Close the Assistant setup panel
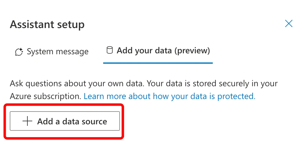 pos(289,23)
